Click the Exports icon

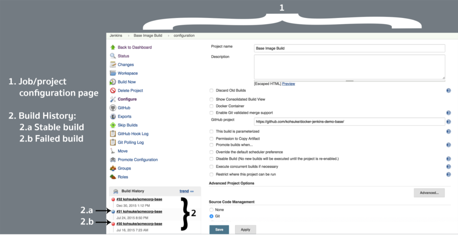tap(113, 116)
